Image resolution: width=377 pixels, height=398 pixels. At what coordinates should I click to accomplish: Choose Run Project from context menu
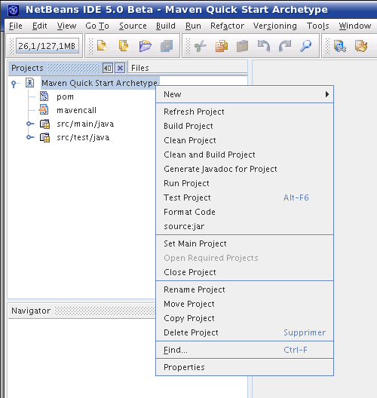[x=244, y=183]
